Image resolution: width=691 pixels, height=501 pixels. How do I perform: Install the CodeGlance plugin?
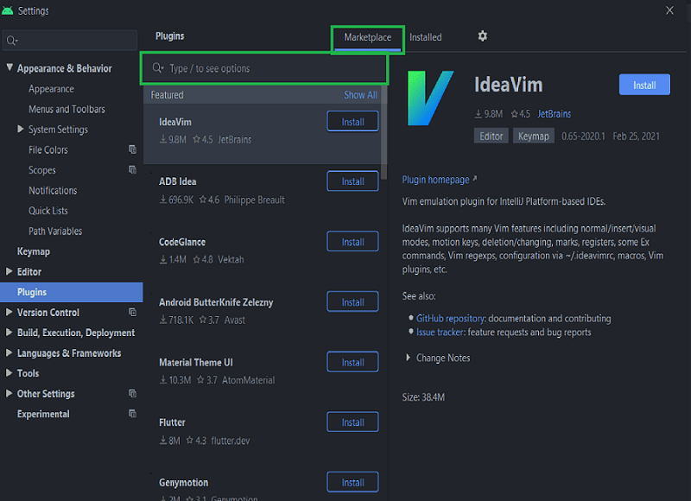(x=352, y=242)
